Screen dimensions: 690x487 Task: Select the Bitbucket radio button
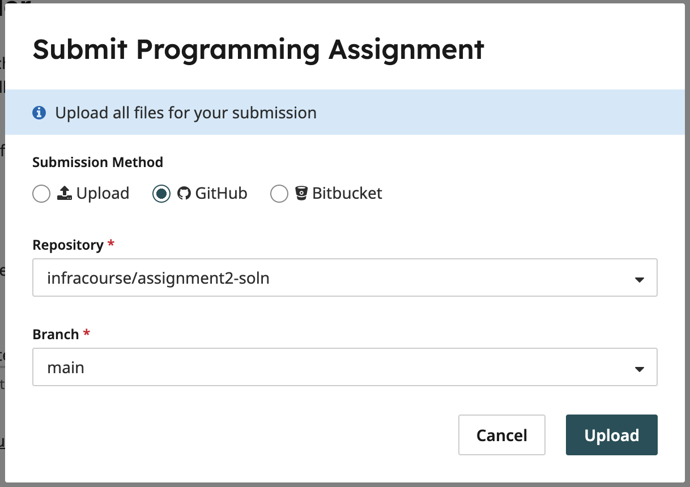[x=279, y=194]
